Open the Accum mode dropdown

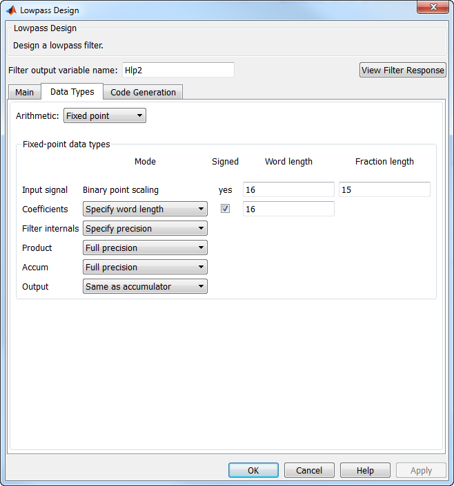(145, 267)
